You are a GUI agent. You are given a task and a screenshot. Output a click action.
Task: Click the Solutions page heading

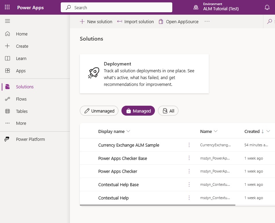pos(91,39)
